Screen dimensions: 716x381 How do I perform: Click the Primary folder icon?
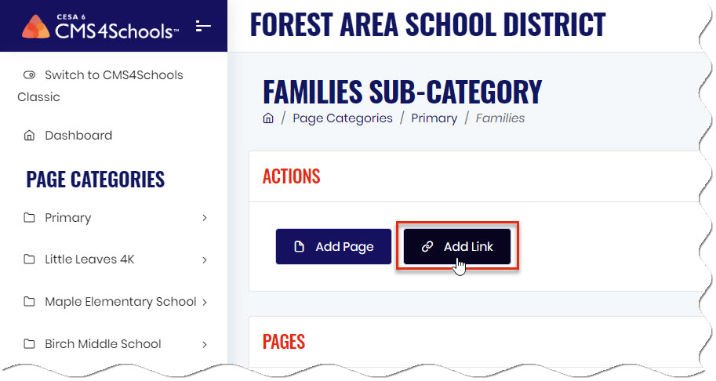click(29, 218)
